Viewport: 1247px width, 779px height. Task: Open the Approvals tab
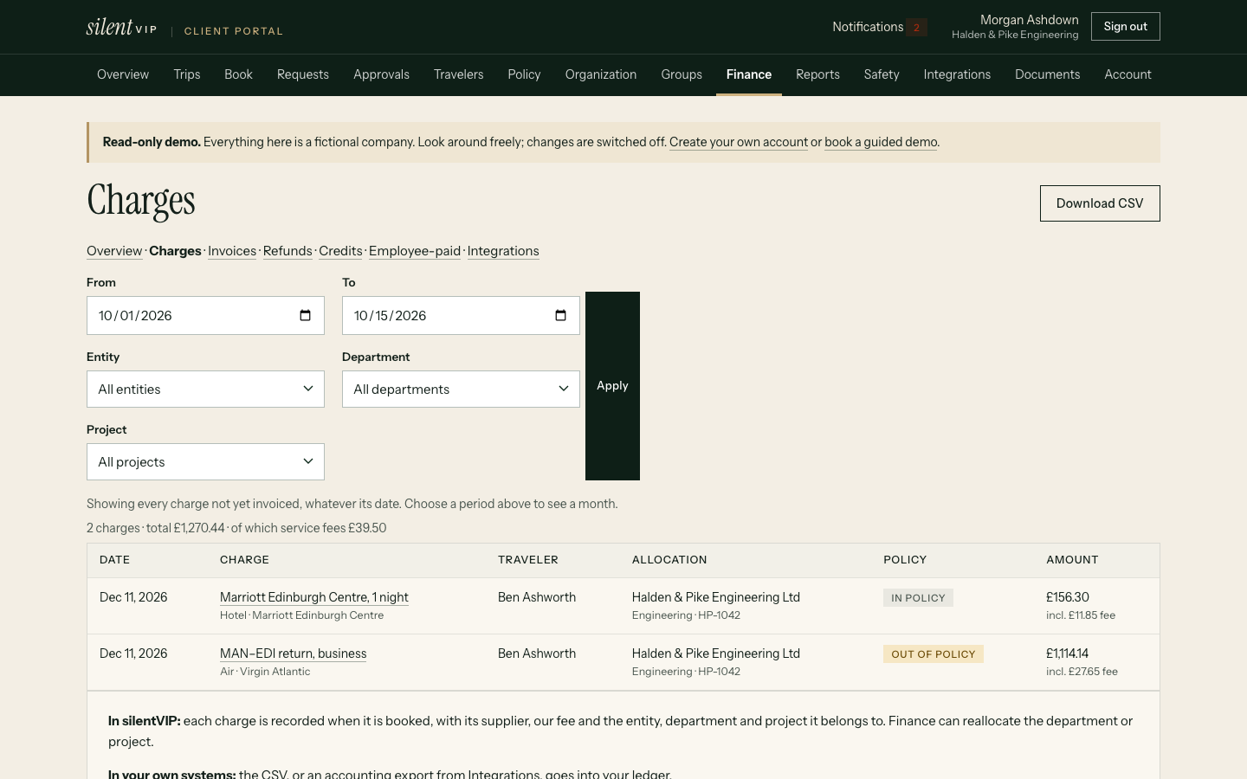[381, 74]
